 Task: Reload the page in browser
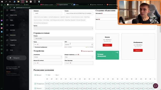click(x=10, y=7)
